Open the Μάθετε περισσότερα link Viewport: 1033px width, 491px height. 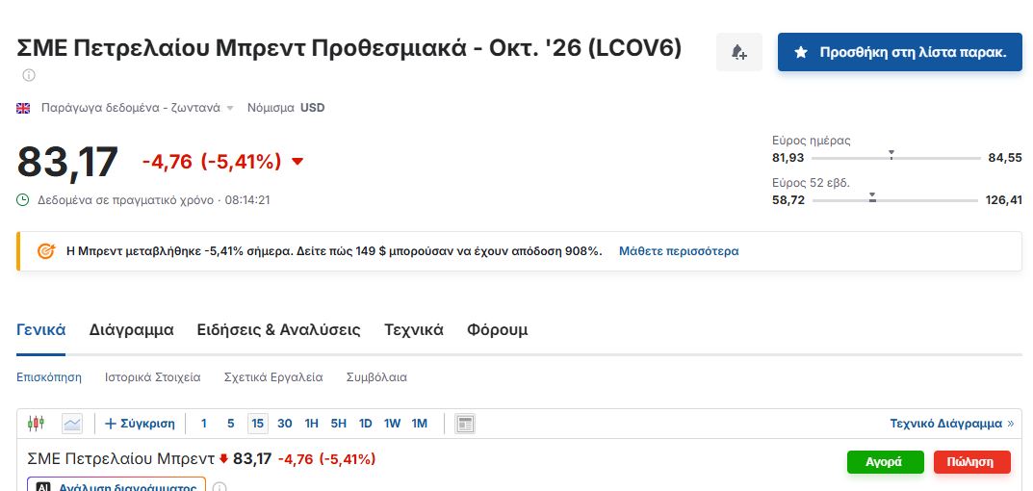coord(679,251)
